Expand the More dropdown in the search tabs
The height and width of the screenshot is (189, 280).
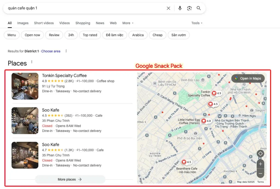[x=128, y=23]
